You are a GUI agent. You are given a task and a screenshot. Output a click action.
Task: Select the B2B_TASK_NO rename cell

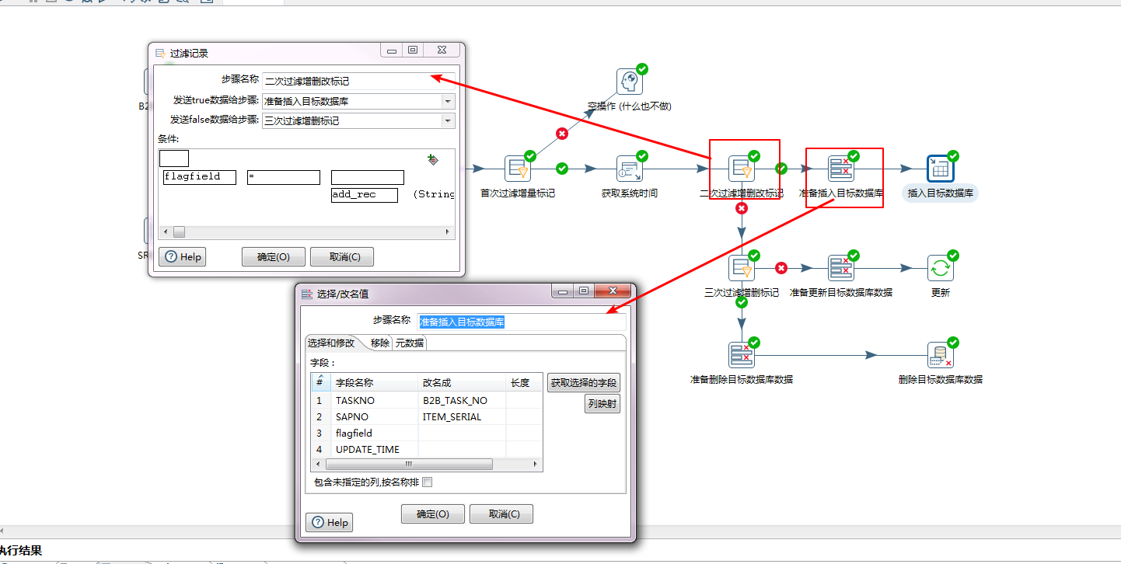[462, 401]
